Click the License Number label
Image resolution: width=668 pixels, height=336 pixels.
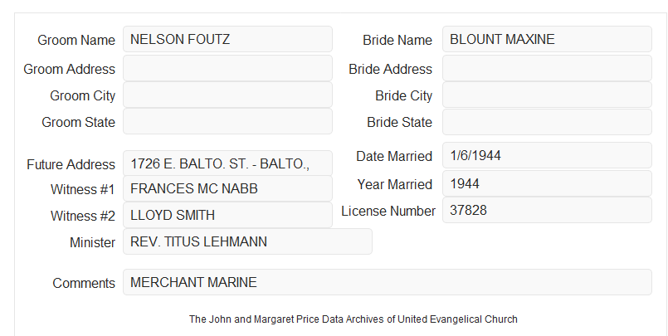pyautogui.click(x=388, y=212)
